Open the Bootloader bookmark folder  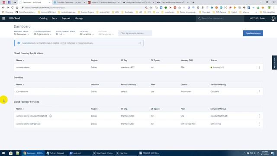127,12
